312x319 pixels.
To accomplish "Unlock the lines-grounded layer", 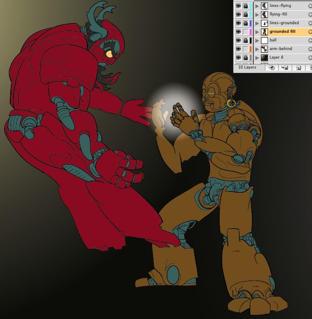I will (x=245, y=23).
